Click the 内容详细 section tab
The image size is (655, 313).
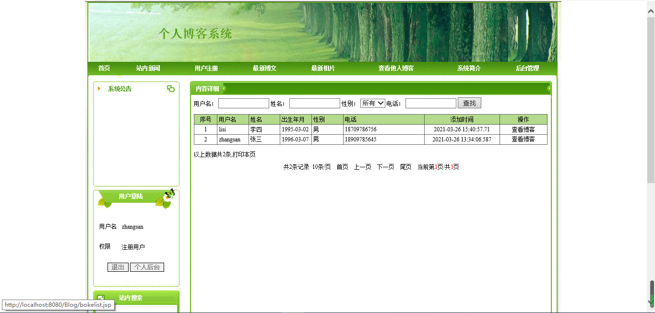click(x=207, y=89)
